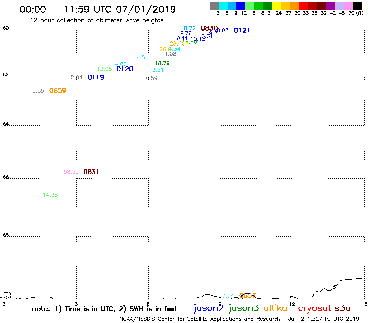
Task: Click the cyan 4.51 wave height value
Action: pos(142,57)
